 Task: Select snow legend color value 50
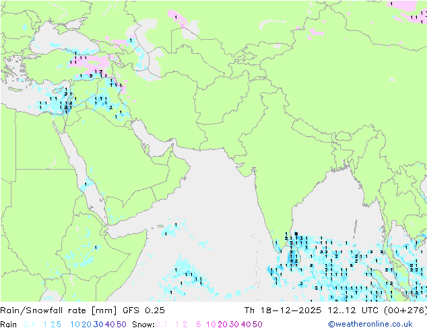point(257,325)
